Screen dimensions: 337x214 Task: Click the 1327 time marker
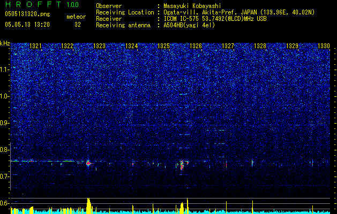coord(228,46)
